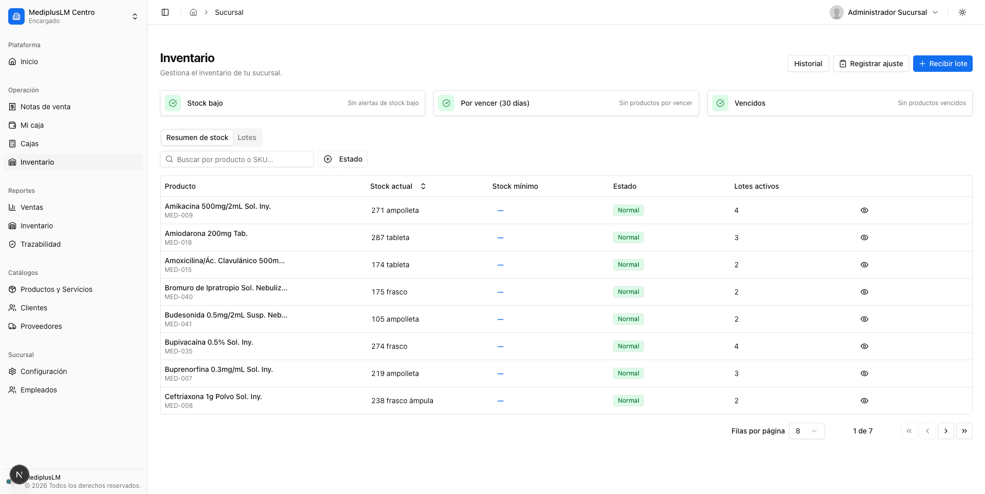Go to the next page arrow
Viewport: 985px width, 494px height.
pyautogui.click(x=946, y=431)
